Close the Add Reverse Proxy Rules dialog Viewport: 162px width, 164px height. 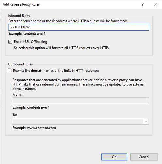[155, 4]
